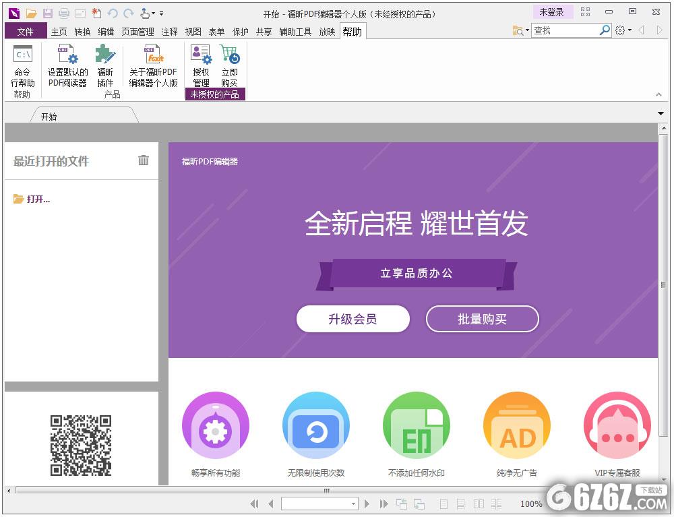The image size is (674, 517).
Task: Switch to the 视图 ribbon tab
Action: (x=193, y=32)
